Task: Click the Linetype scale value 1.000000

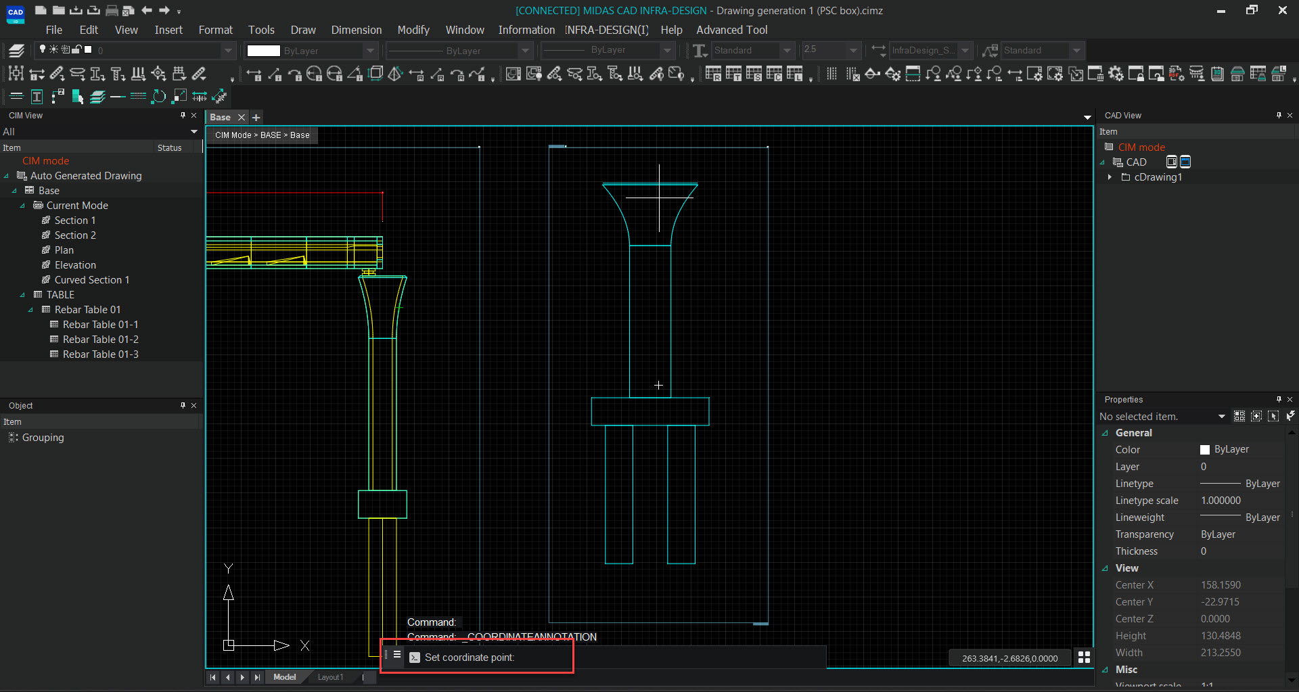Action: (x=1221, y=501)
